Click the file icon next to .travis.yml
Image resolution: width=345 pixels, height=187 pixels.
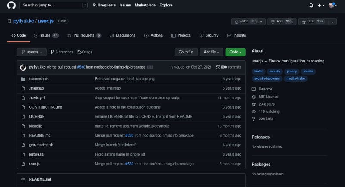tap(23, 98)
